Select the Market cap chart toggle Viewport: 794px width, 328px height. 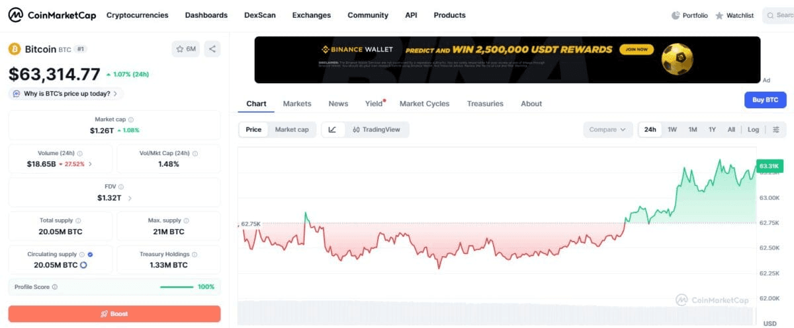pos(292,129)
